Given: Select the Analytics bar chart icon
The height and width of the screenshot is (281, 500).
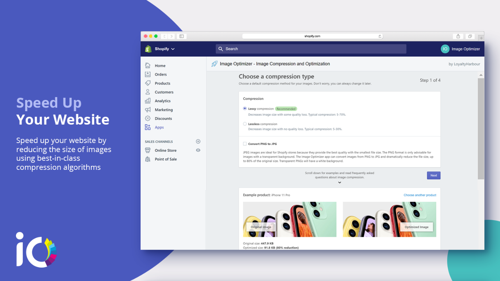Looking at the screenshot, I should coord(148,101).
